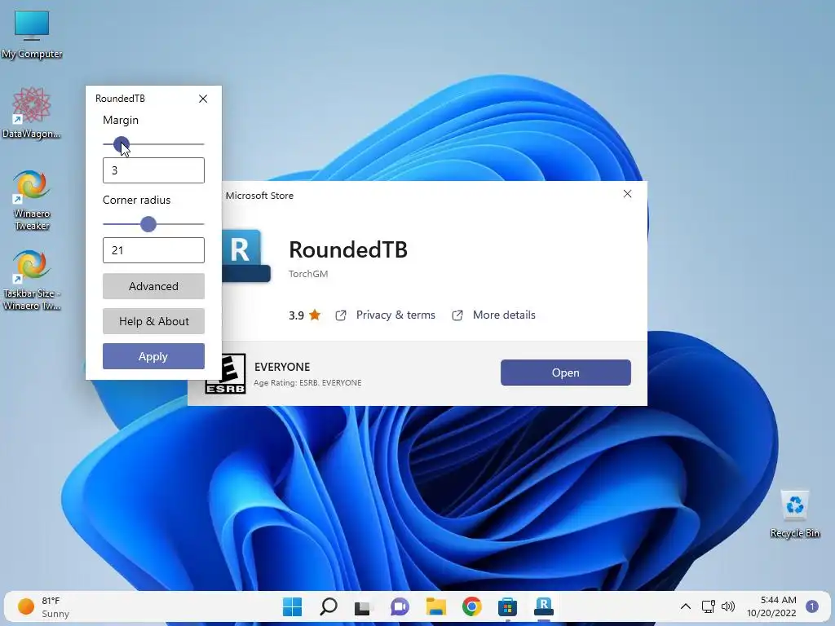Open Help & About in RoundedTB
This screenshot has height=626, width=835.
click(153, 321)
